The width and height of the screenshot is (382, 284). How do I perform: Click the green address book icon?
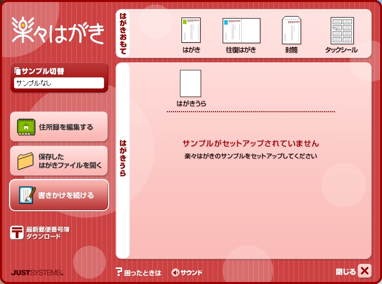click(x=26, y=127)
